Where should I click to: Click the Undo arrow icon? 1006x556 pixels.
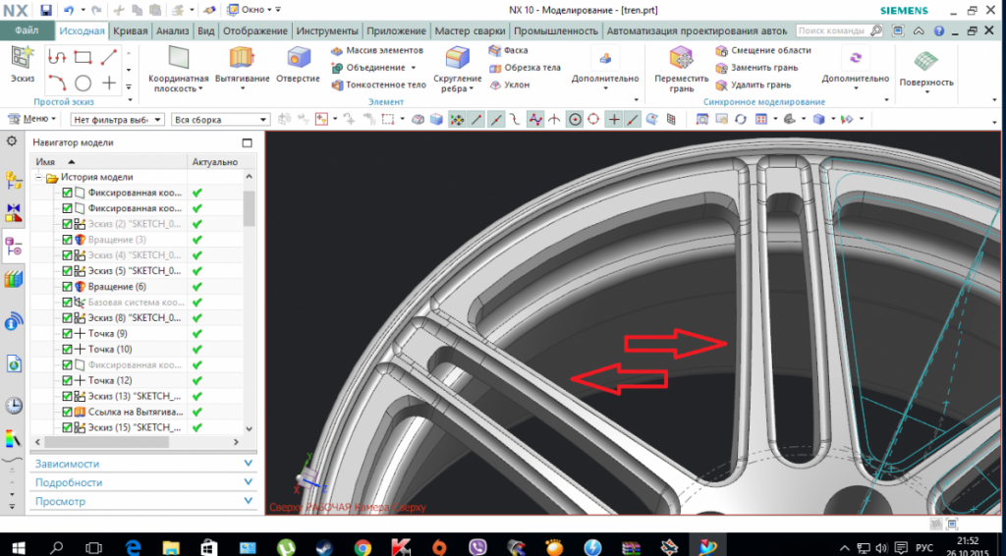click(x=69, y=10)
